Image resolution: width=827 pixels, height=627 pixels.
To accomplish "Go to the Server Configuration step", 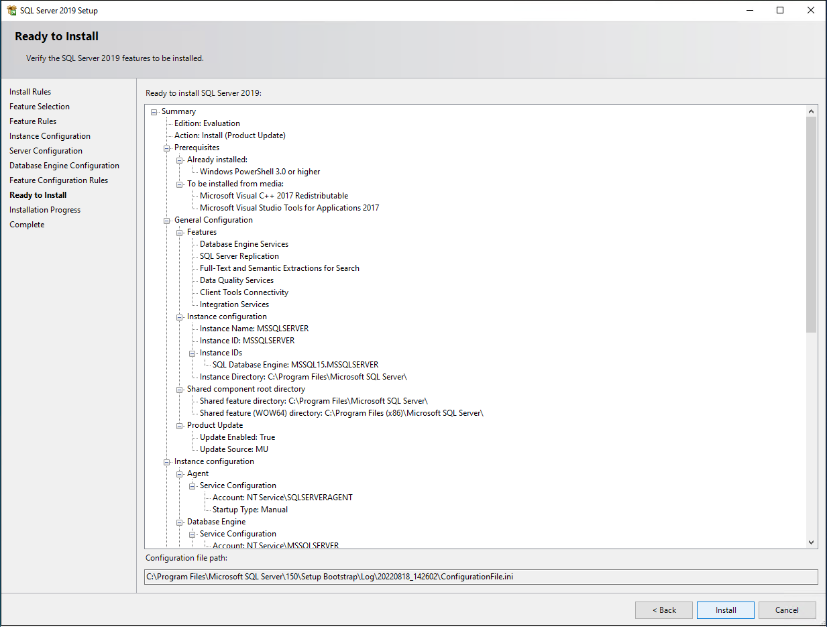I will click(46, 151).
